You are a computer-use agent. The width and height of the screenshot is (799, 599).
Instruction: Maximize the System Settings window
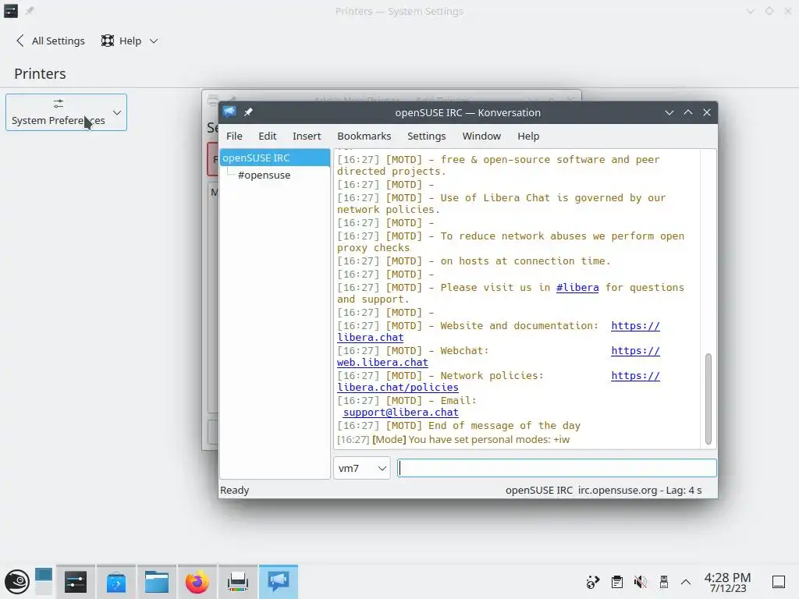(x=769, y=11)
